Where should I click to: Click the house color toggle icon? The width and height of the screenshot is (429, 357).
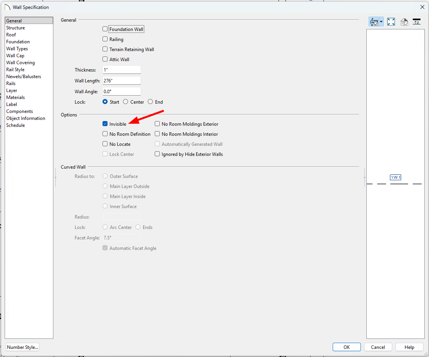point(404,22)
